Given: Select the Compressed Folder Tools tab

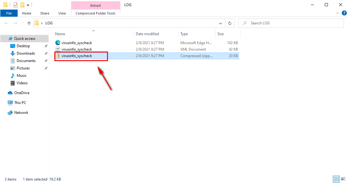Looking at the screenshot, I should click(x=96, y=13).
